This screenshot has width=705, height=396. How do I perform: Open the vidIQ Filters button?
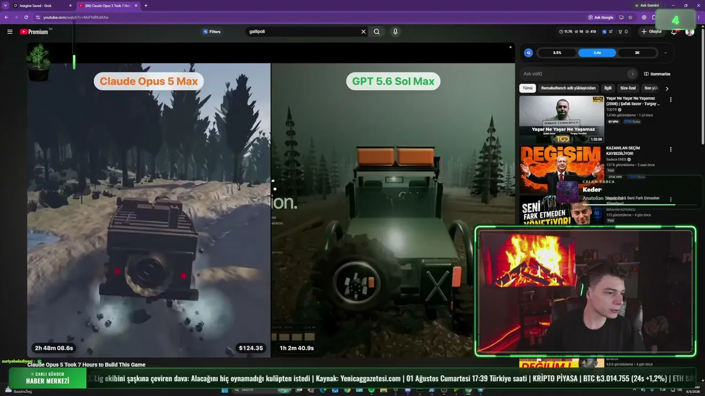(211, 32)
